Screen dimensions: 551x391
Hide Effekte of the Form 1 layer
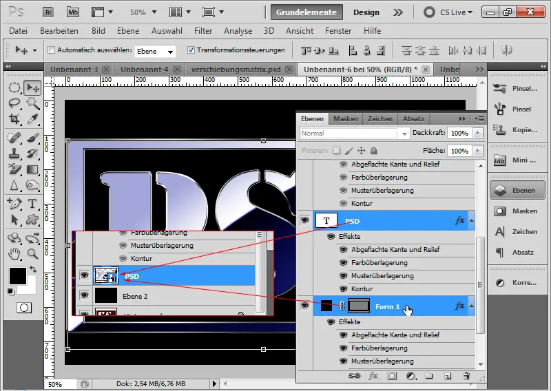tap(331, 321)
